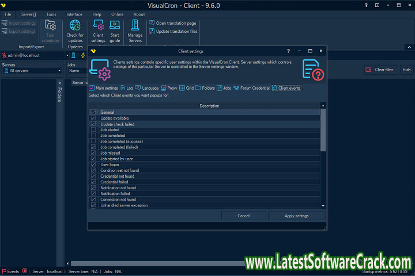Switch to the Folders tab
The height and width of the screenshot is (276, 415).
coord(205,88)
